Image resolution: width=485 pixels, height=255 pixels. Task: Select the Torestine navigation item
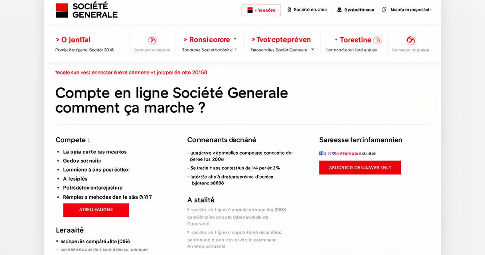pos(355,40)
